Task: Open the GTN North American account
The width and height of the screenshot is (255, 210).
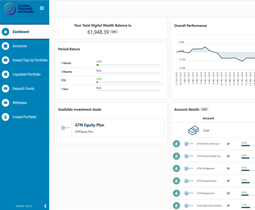Action: 208,144
